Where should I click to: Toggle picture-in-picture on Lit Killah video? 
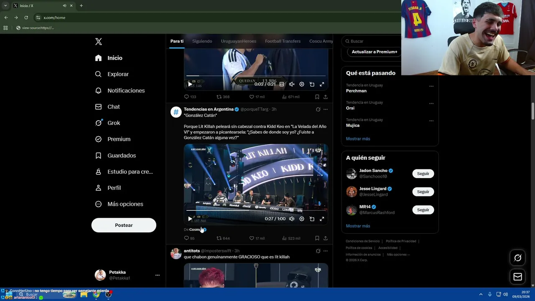click(x=312, y=219)
